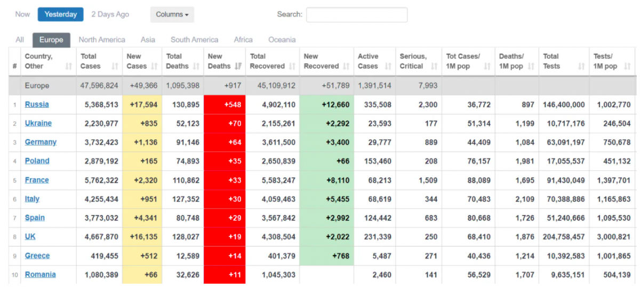This screenshot has height=287, width=640.
Task: Focus the Search input field
Action: [x=356, y=14]
